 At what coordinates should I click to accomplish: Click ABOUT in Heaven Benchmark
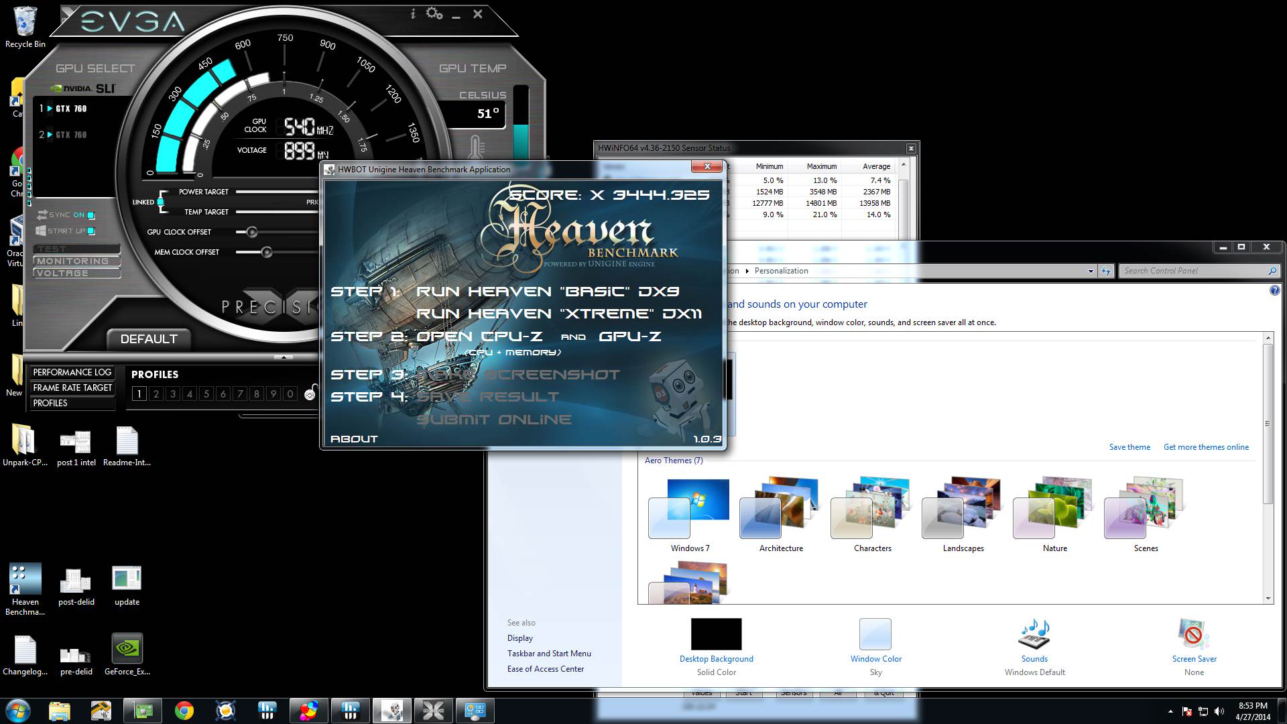(354, 439)
